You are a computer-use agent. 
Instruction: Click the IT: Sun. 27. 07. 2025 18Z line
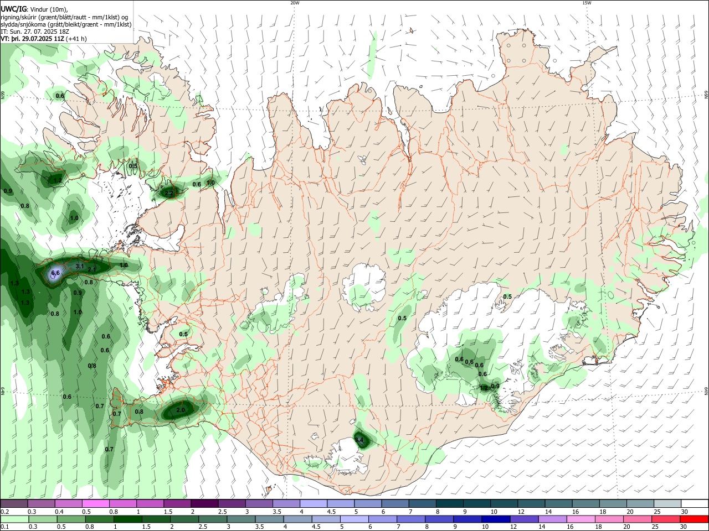click(x=34, y=32)
